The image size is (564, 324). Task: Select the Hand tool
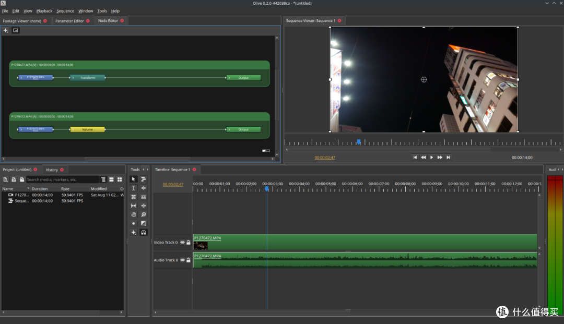[x=134, y=214]
